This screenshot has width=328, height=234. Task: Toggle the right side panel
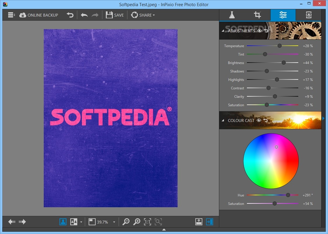point(209,222)
